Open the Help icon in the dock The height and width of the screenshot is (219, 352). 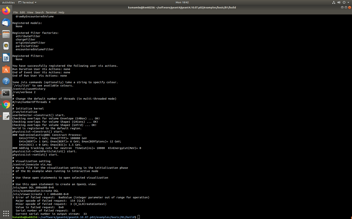pos(6,81)
